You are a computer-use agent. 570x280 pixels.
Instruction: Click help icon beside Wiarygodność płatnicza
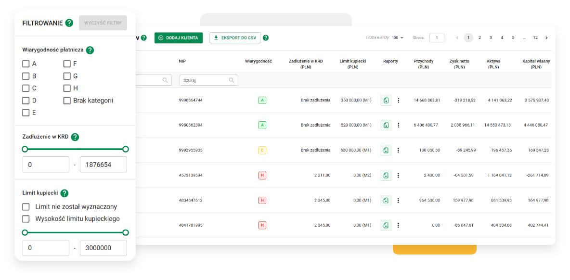90,50
